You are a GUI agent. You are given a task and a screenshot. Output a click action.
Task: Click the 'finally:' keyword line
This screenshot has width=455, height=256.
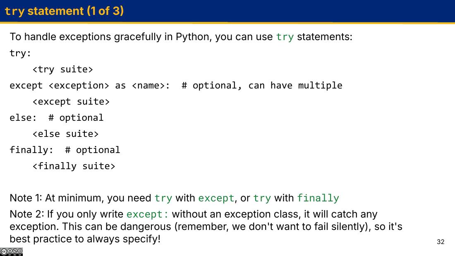(x=31, y=150)
